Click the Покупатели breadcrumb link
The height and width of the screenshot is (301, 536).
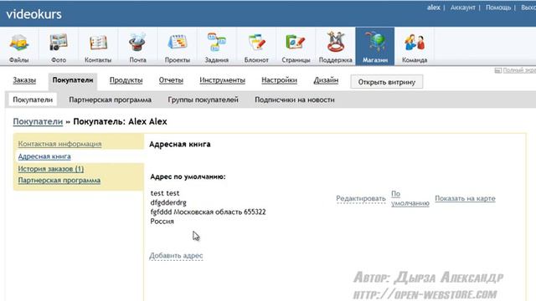(x=38, y=121)
